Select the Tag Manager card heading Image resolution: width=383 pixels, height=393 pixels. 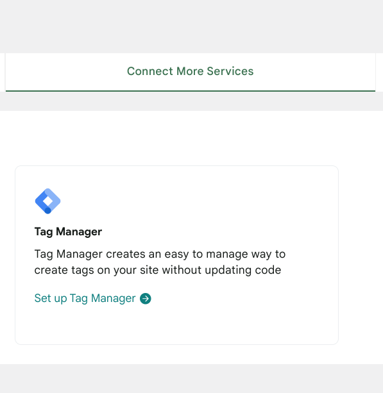(68, 231)
